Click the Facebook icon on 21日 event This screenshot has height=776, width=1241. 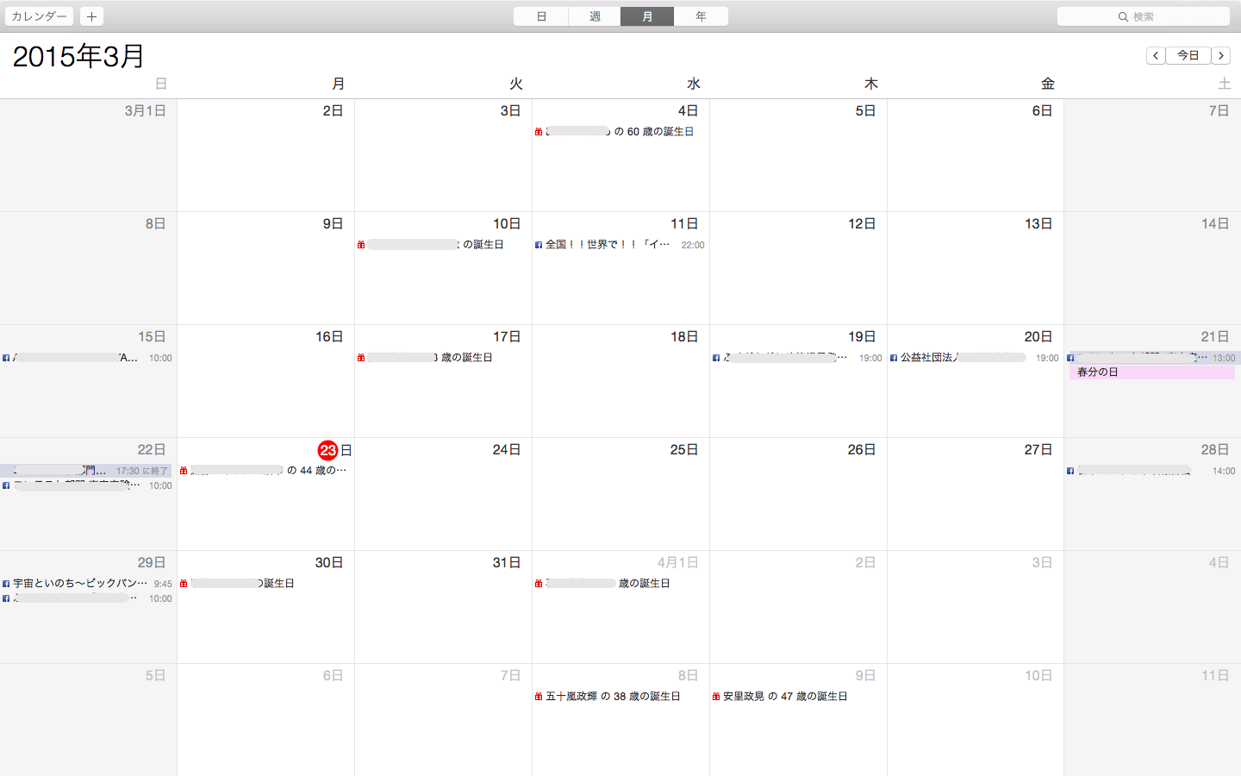(x=1070, y=358)
